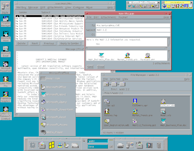Select Model.xls in File Manager

click(166, 112)
